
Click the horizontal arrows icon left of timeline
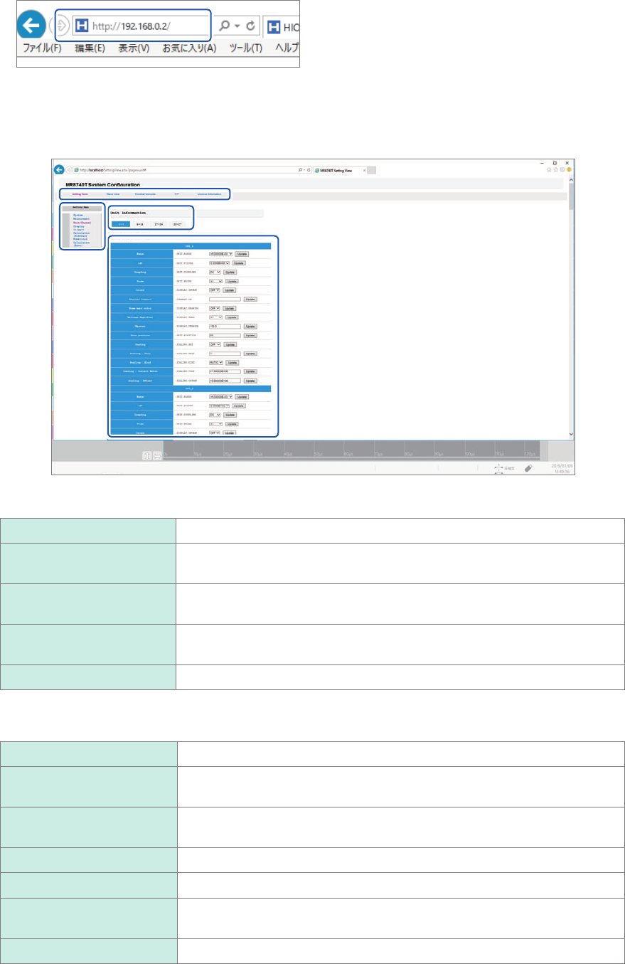pyautogui.click(x=157, y=455)
